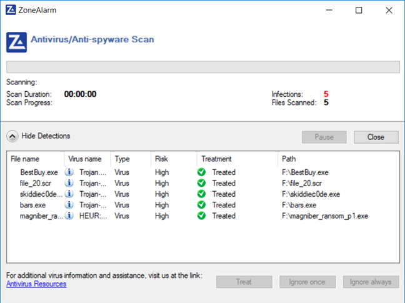Click the path F:\BestBuy.exe
This screenshot has height=303, width=405.
(x=305, y=172)
